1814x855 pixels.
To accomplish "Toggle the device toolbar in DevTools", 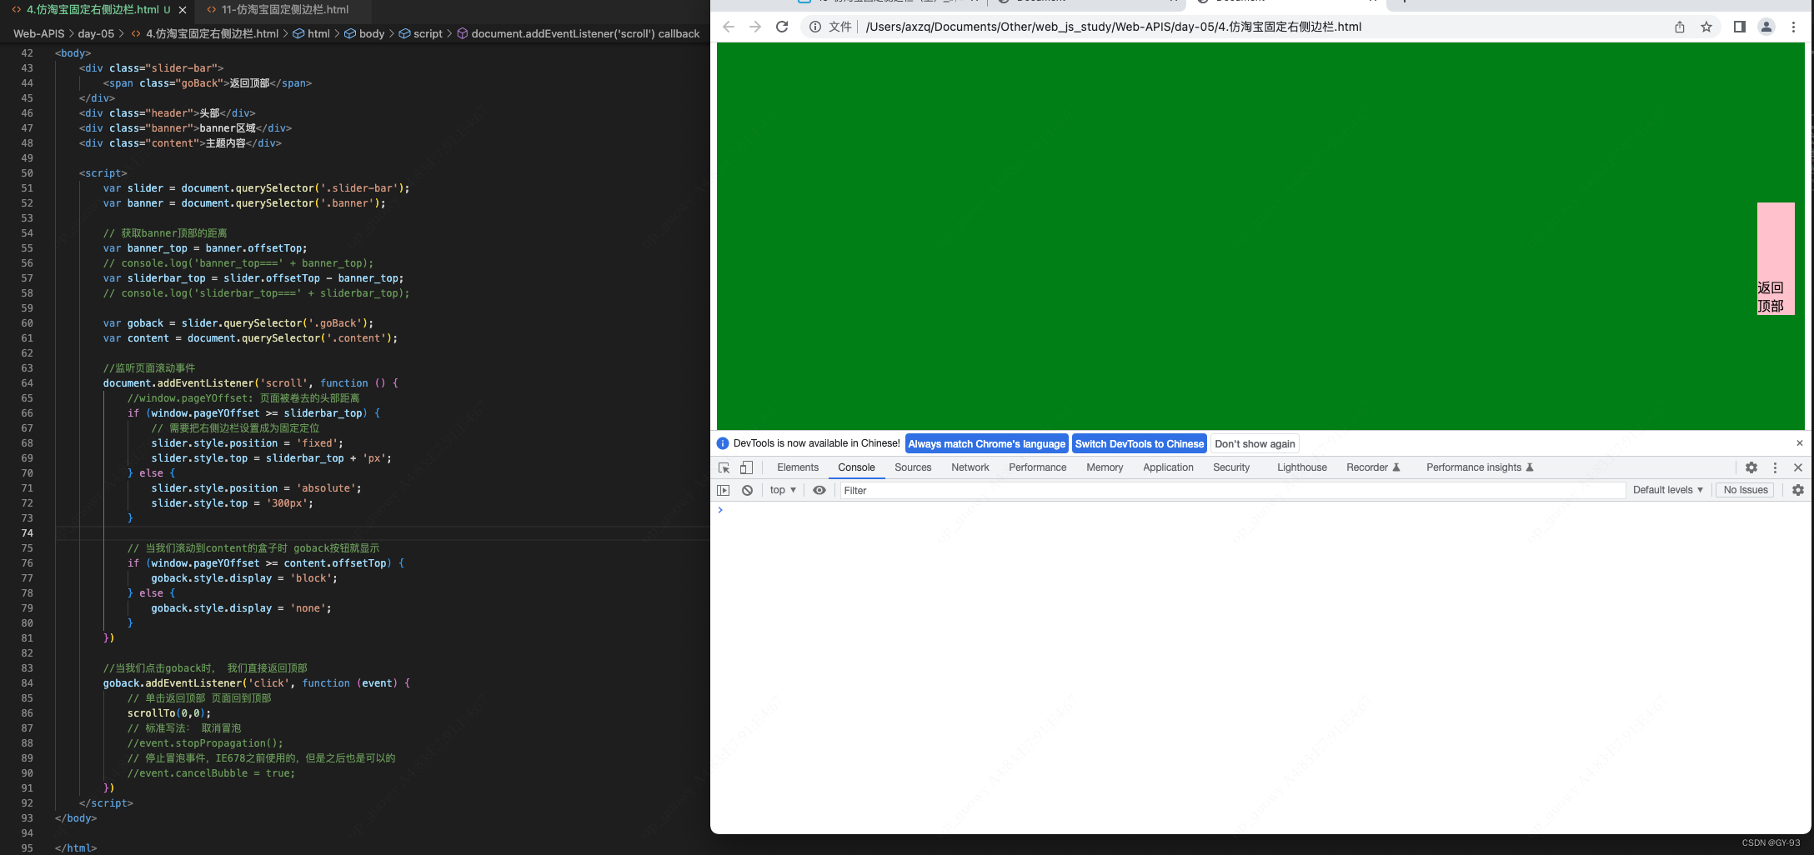I will tap(746, 467).
